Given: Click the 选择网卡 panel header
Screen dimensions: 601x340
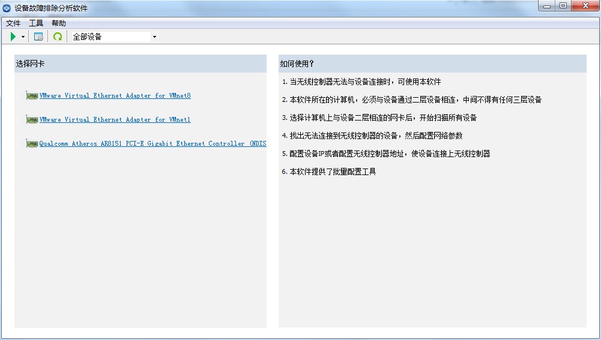Looking at the screenshot, I should click(x=140, y=64).
